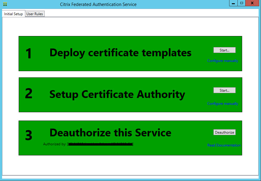Viewport: 261px width, 181px height.
Task: Open the Read Documentation link
Action: [224, 145]
